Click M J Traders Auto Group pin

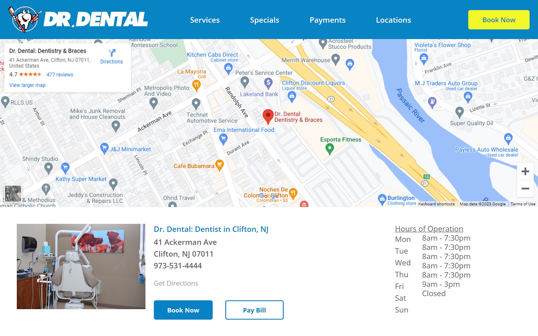click(468, 97)
